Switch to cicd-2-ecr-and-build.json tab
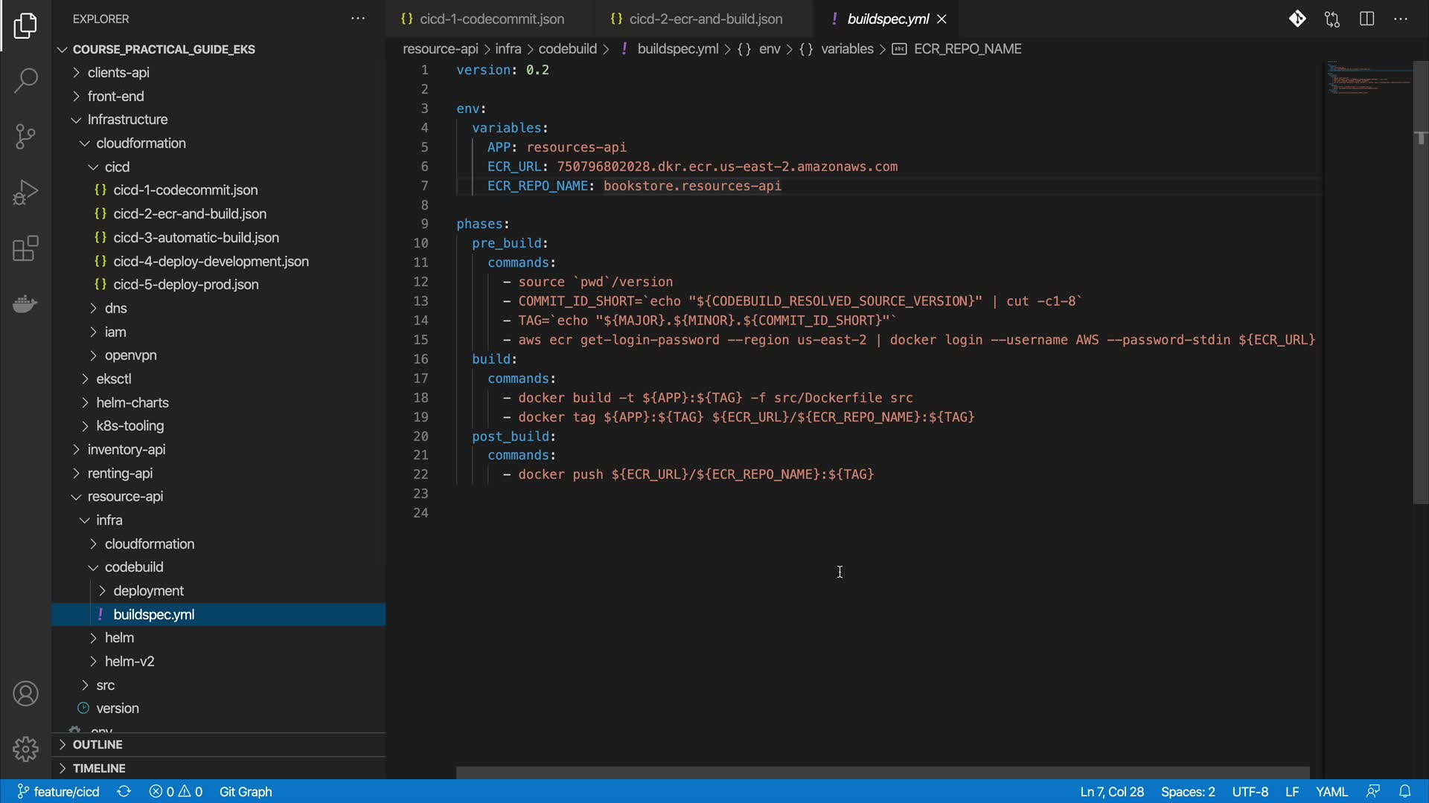Screen dimensions: 1429x803 [x=705, y=19]
